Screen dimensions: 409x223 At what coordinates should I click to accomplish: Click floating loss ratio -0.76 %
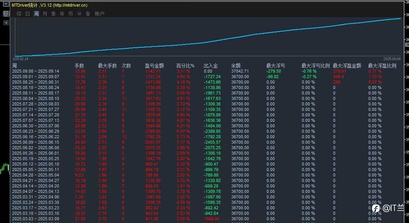(309, 71)
